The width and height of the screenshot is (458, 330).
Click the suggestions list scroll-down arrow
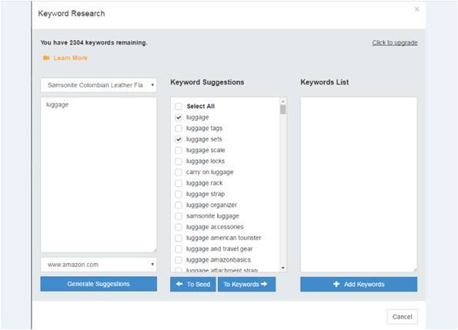coord(282,268)
